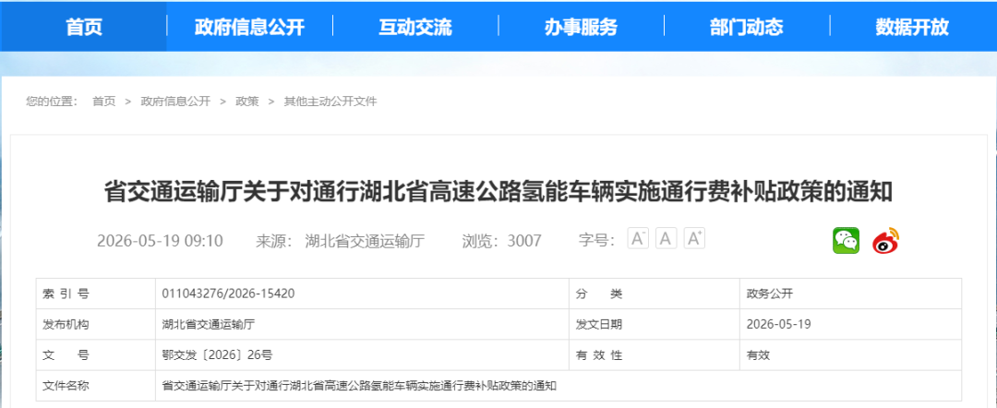
Task: Share the notice via WeChat icon
Action: (846, 240)
